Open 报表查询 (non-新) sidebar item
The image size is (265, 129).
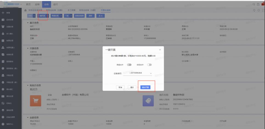pos(10,62)
